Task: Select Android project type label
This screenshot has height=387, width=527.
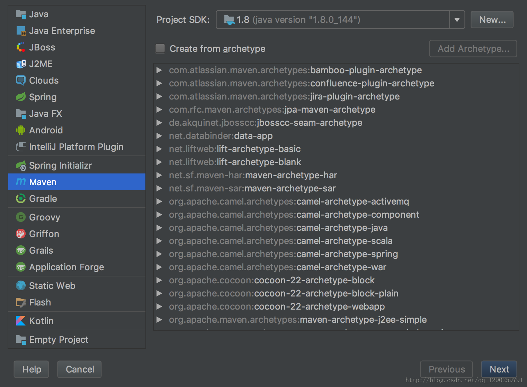Action: coord(46,130)
